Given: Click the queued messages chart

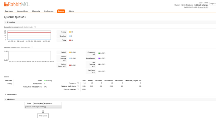Looking at the screenshot, I should tap(29, 35).
